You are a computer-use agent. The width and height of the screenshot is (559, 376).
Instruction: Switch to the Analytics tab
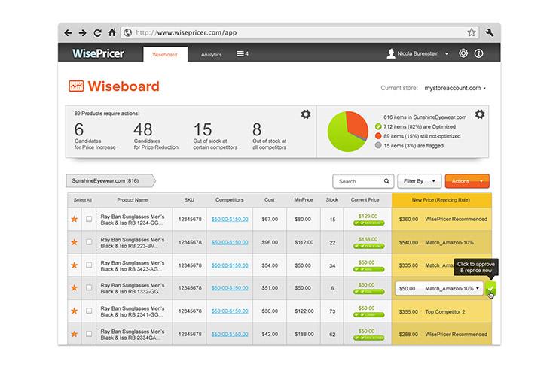point(211,54)
